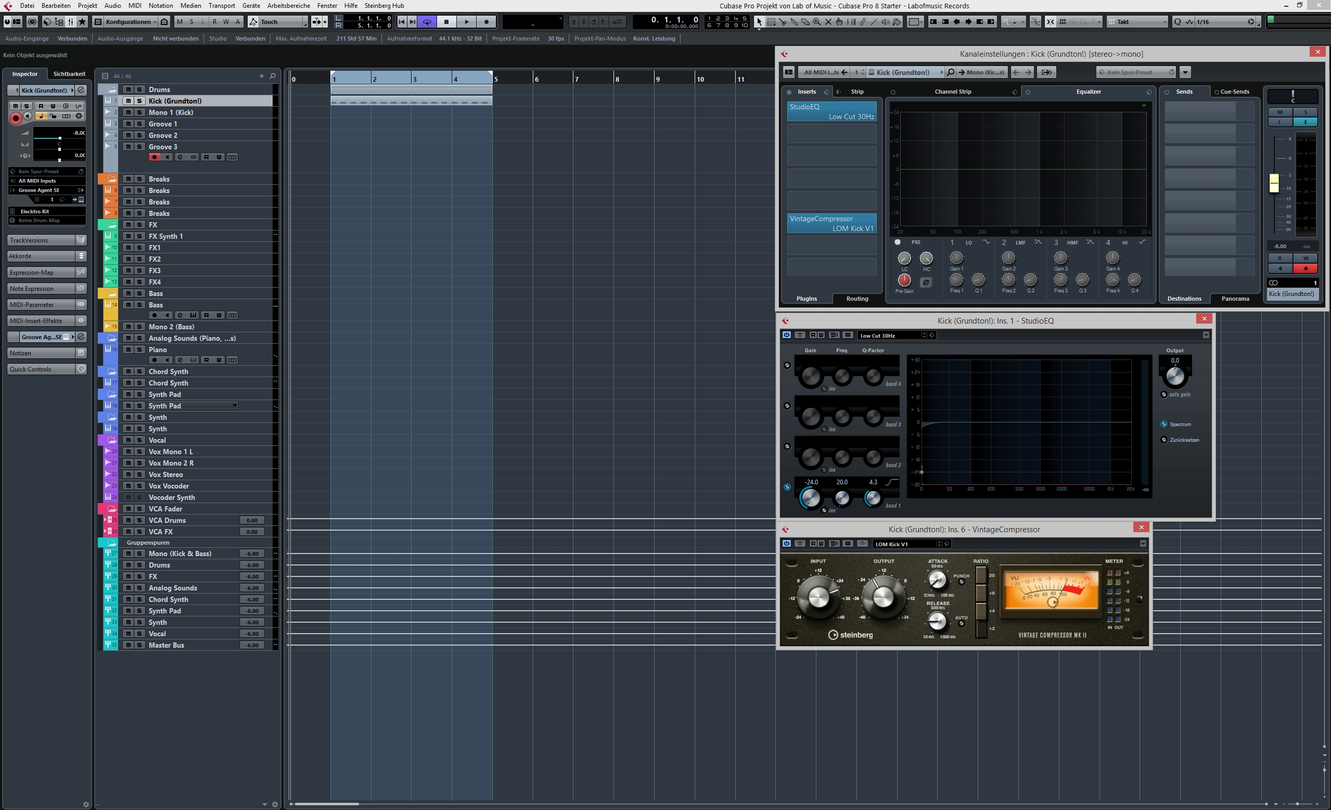Collapse the Breaks folder track
Screen dimensions: 1331x810
111,179
